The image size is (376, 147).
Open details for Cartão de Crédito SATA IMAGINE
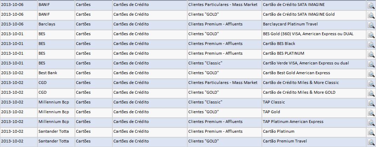point(371,6)
